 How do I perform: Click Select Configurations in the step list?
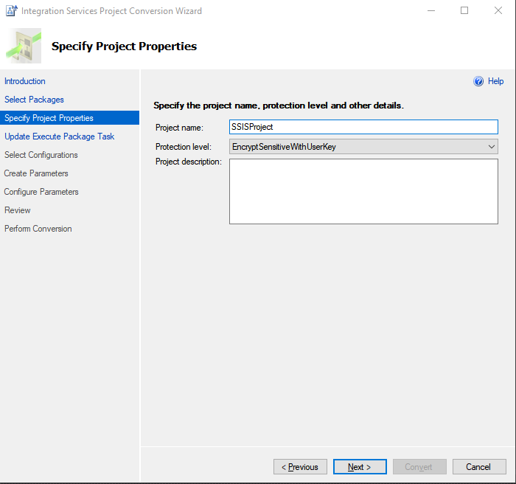click(41, 155)
